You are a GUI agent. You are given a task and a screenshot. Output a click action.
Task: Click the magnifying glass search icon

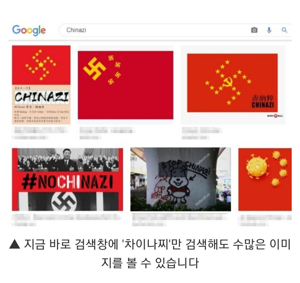point(284,30)
